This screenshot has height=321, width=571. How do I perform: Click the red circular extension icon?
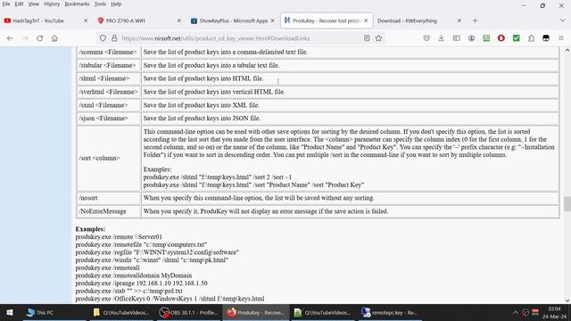pos(501,38)
